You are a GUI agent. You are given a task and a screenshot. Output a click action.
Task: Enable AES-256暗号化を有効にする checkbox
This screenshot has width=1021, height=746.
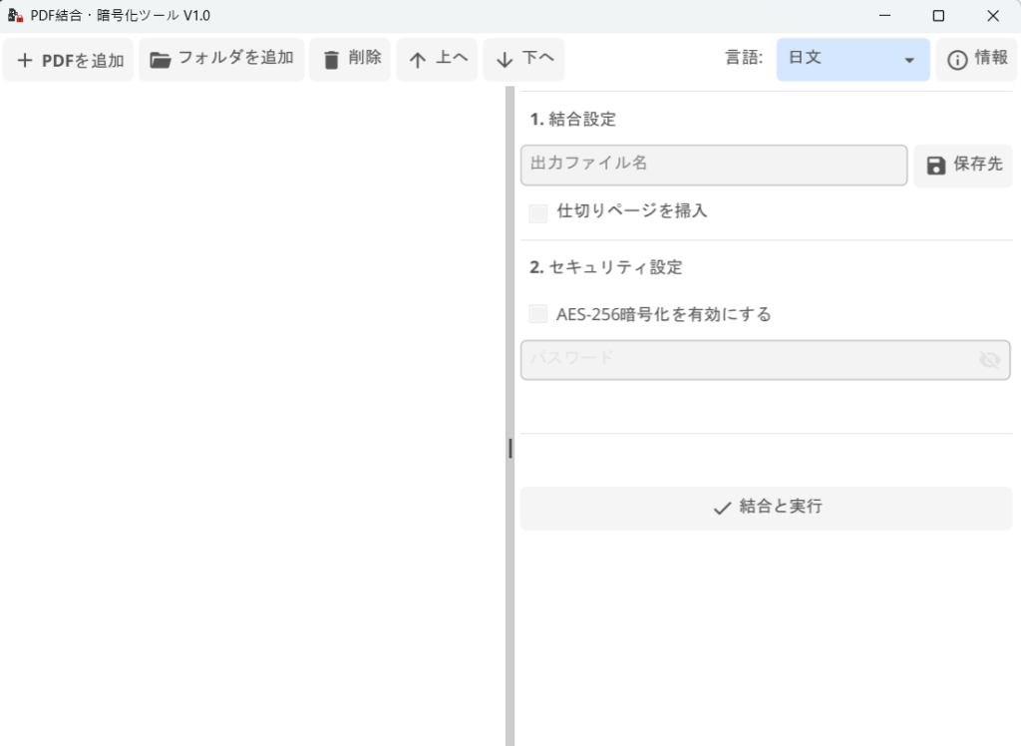pos(538,314)
